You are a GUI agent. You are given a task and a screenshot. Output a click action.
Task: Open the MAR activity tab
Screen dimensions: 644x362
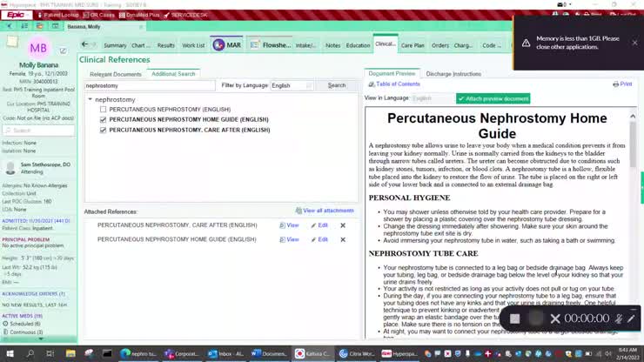point(227,44)
